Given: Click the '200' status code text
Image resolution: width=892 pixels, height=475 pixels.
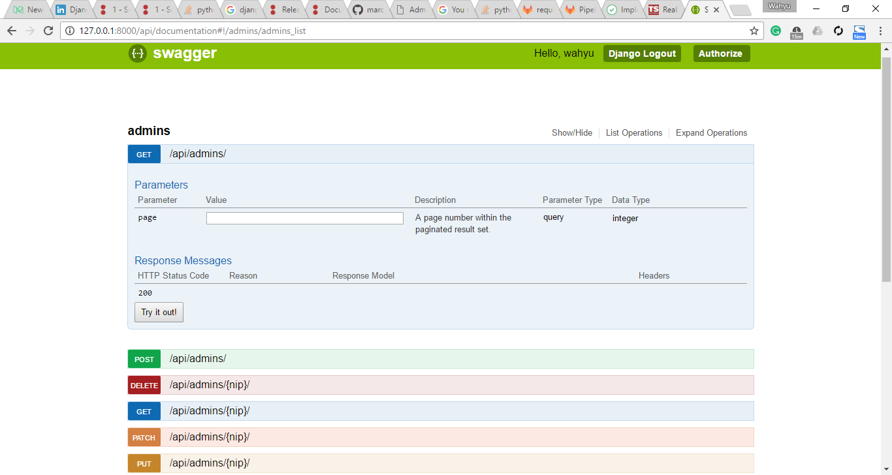Looking at the screenshot, I should pos(145,293).
